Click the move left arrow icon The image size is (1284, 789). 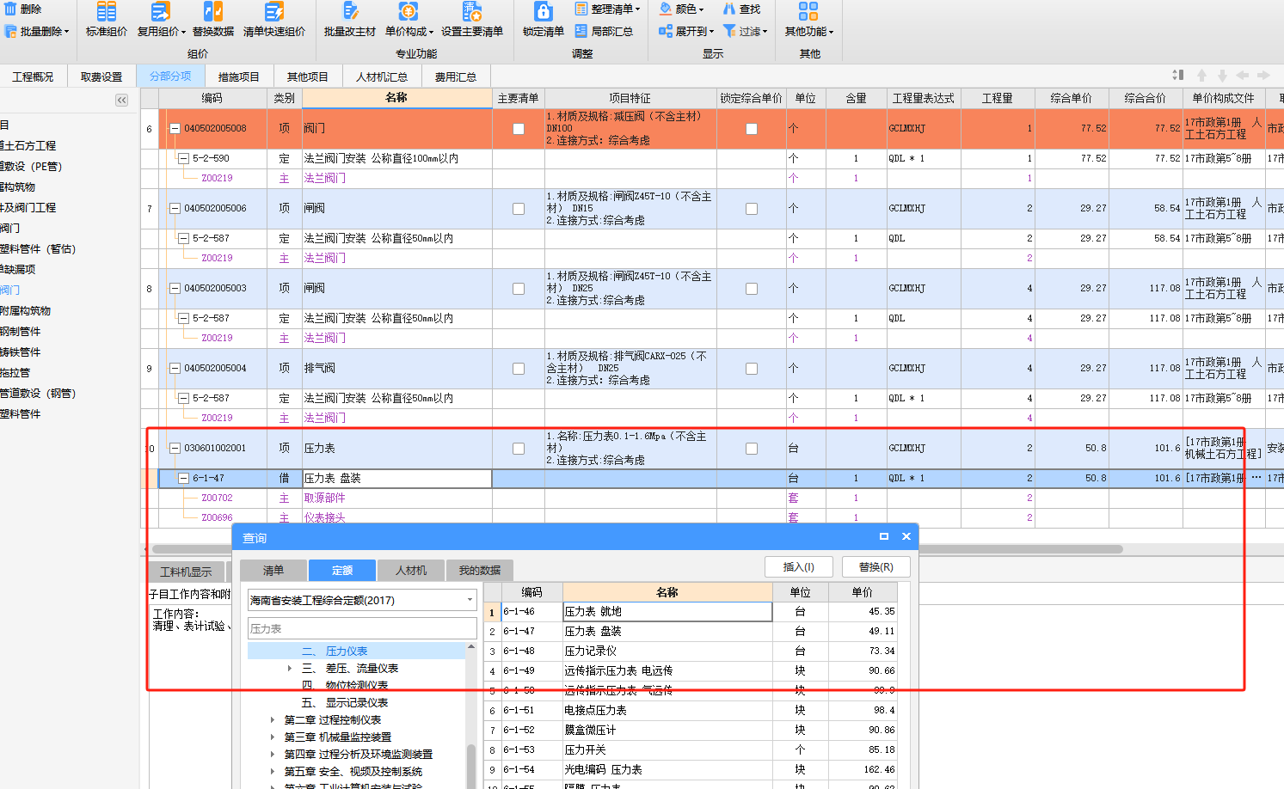1243,76
